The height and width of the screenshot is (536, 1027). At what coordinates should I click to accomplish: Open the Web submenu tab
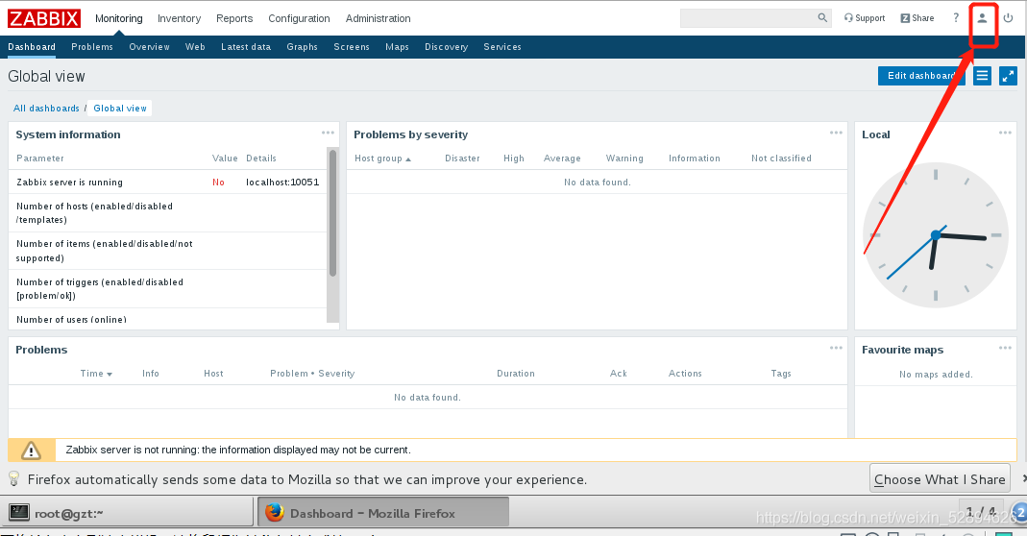point(195,47)
